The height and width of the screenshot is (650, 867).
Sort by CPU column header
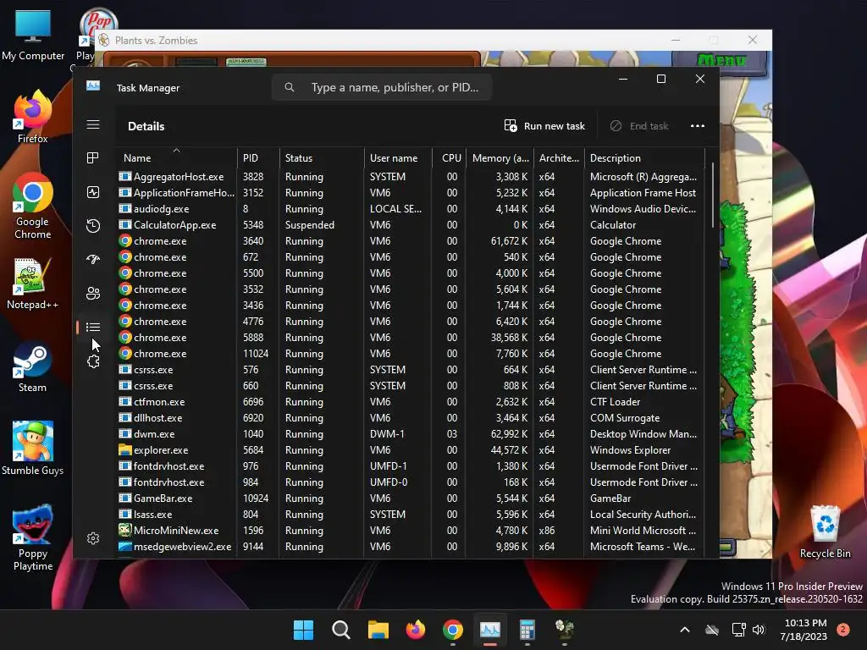[450, 158]
